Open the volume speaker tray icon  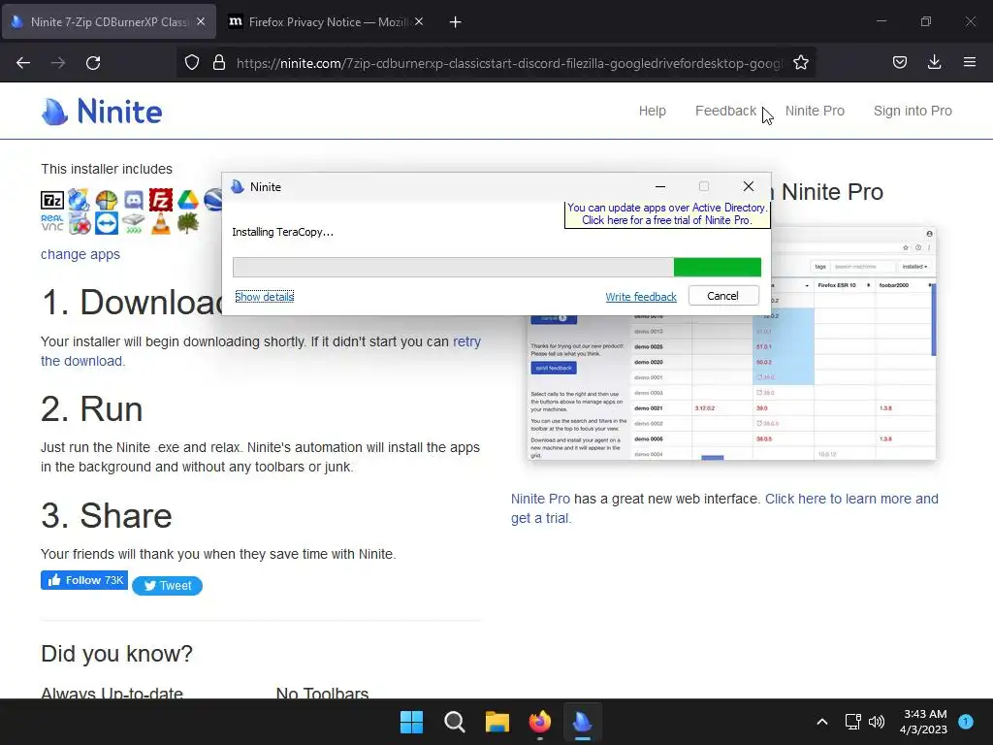[877, 722]
